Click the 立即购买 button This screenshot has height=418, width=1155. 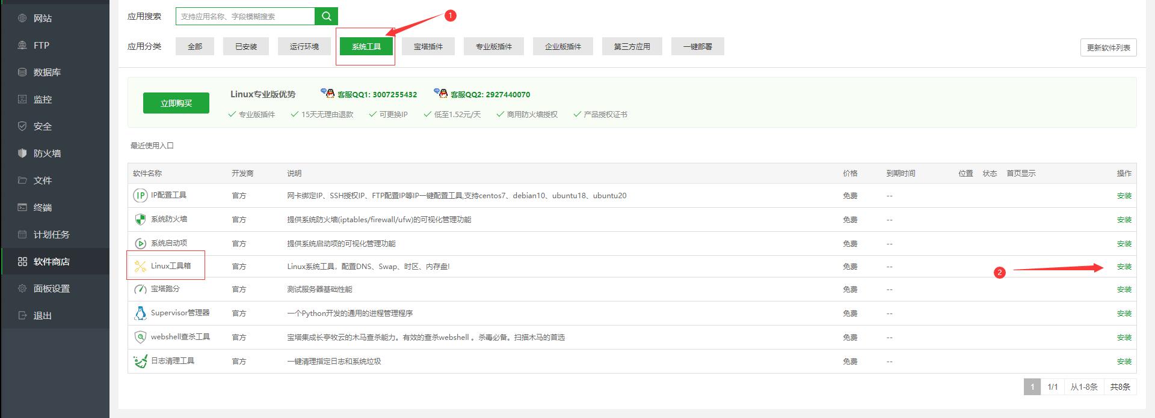176,103
